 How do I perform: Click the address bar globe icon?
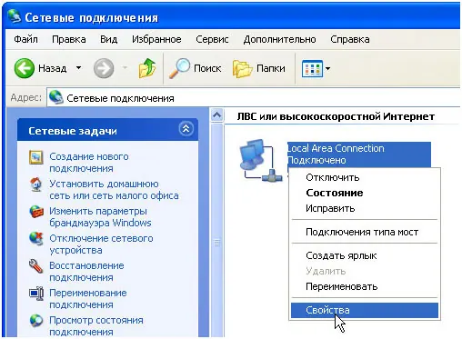coord(56,97)
